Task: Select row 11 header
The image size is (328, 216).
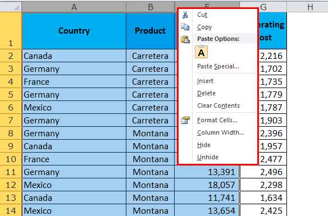Action: point(11,172)
